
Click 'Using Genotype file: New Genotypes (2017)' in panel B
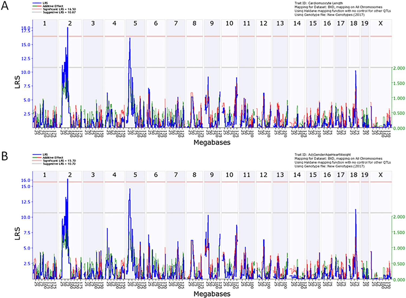point(329,166)
